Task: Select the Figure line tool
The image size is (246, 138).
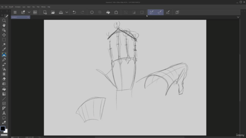Action: (x=4, y=99)
